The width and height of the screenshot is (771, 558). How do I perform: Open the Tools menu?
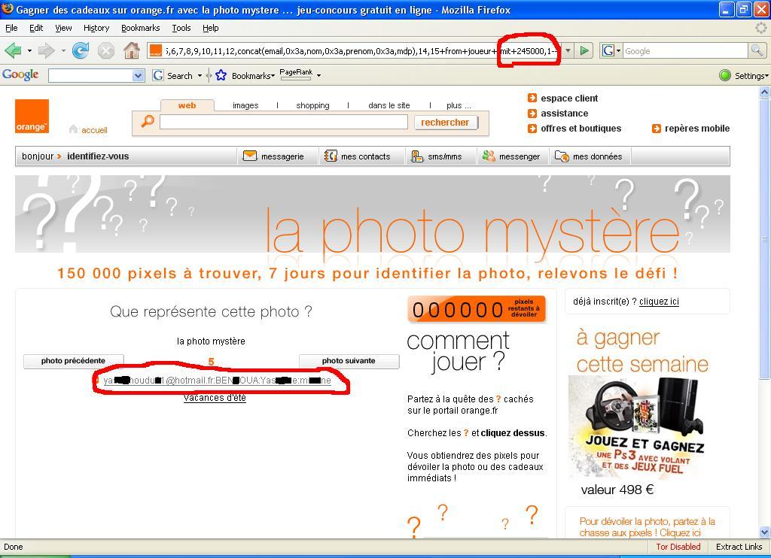point(181,28)
